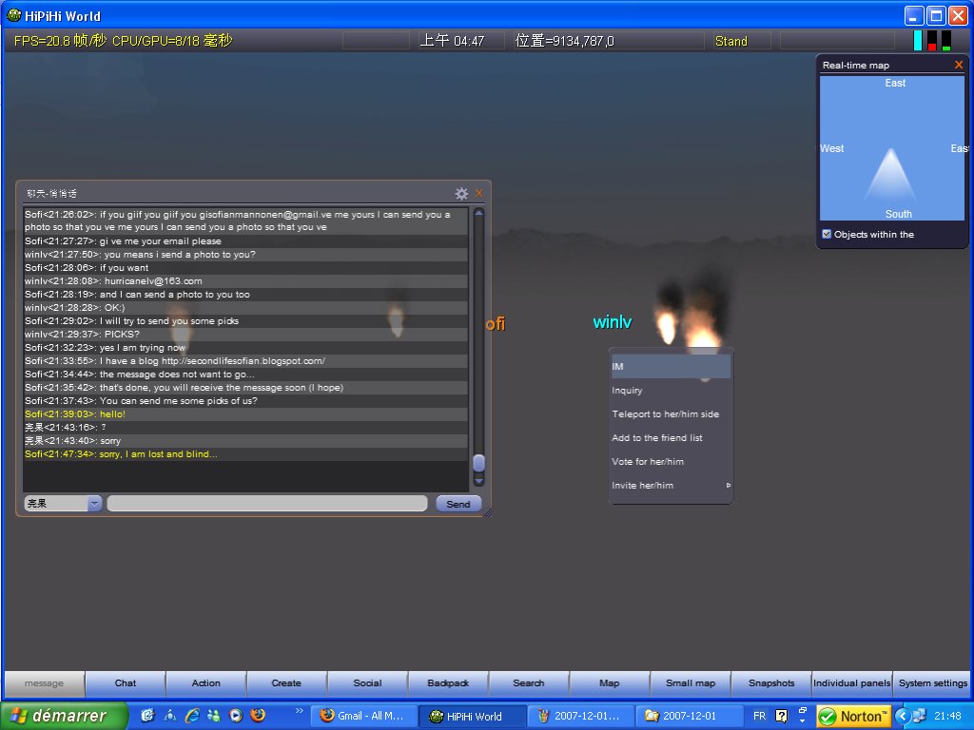The height and width of the screenshot is (730, 974).
Task: Click the HiPiHi World title bar icon
Action: [x=13, y=15]
